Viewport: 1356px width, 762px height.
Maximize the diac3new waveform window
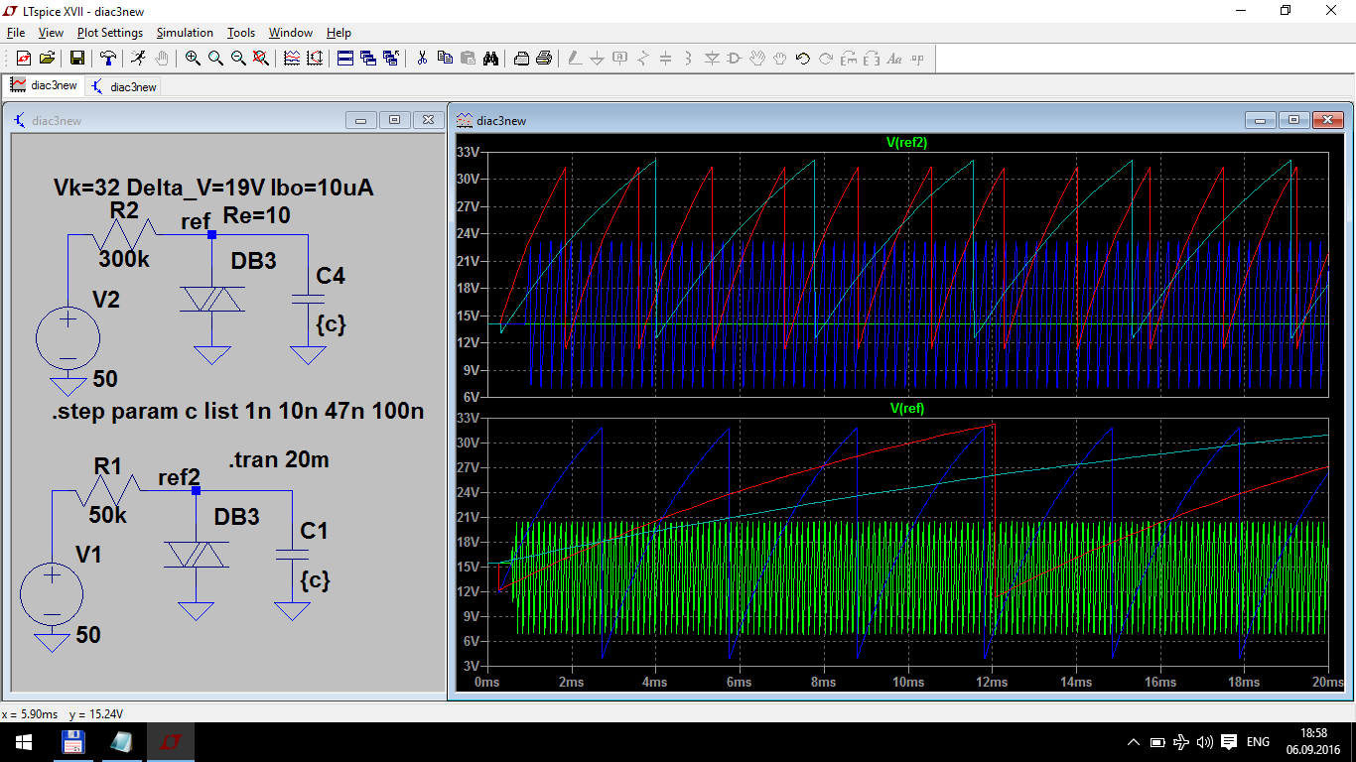tap(1294, 120)
